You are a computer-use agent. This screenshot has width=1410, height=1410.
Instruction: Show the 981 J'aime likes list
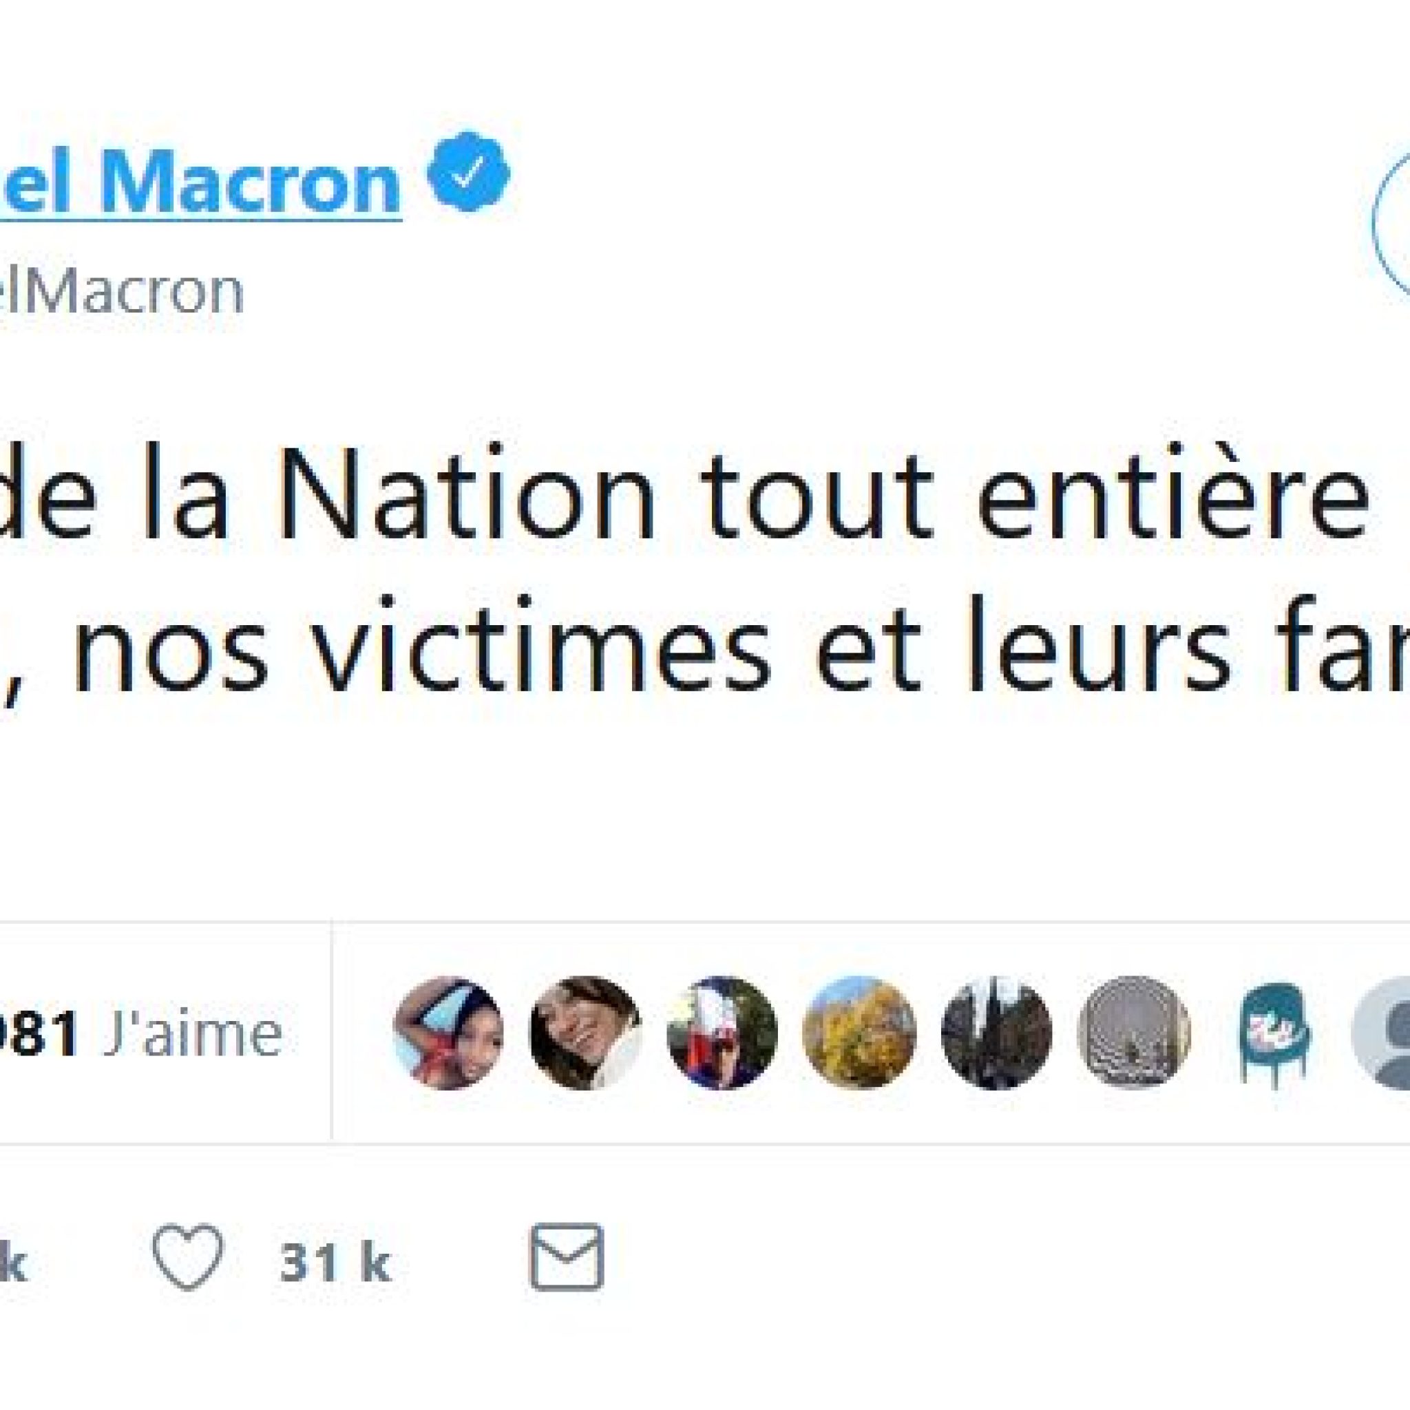(141, 1033)
